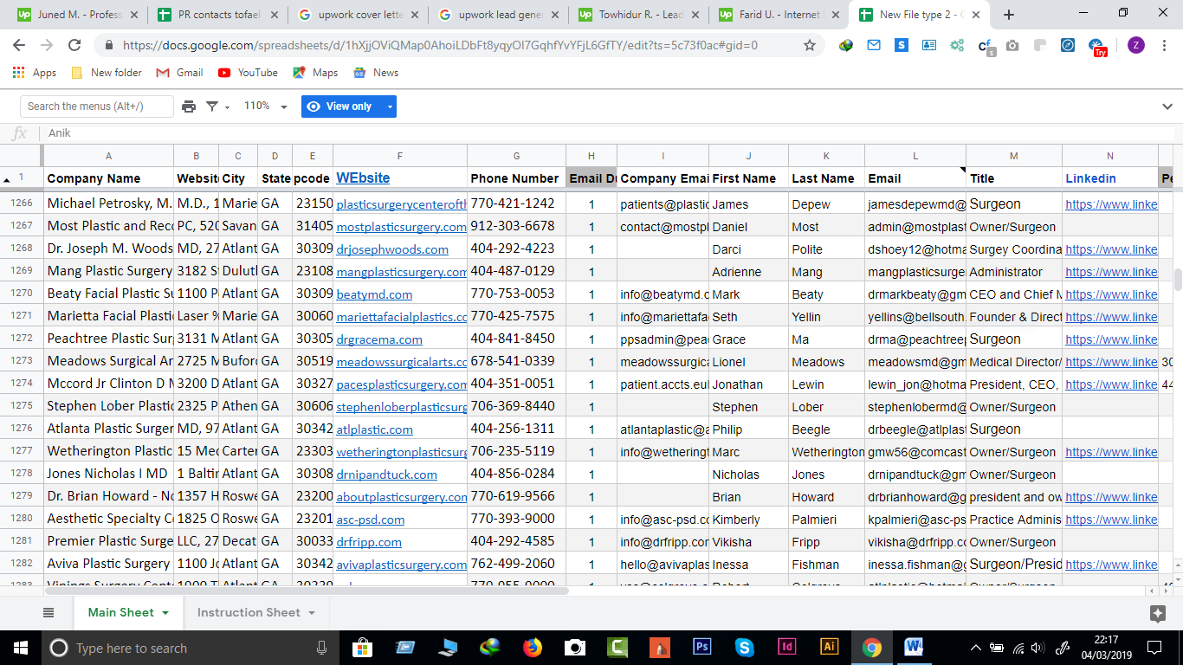The height and width of the screenshot is (665, 1183).
Task: Reload the page using the refresh icon
Action: [x=74, y=45]
